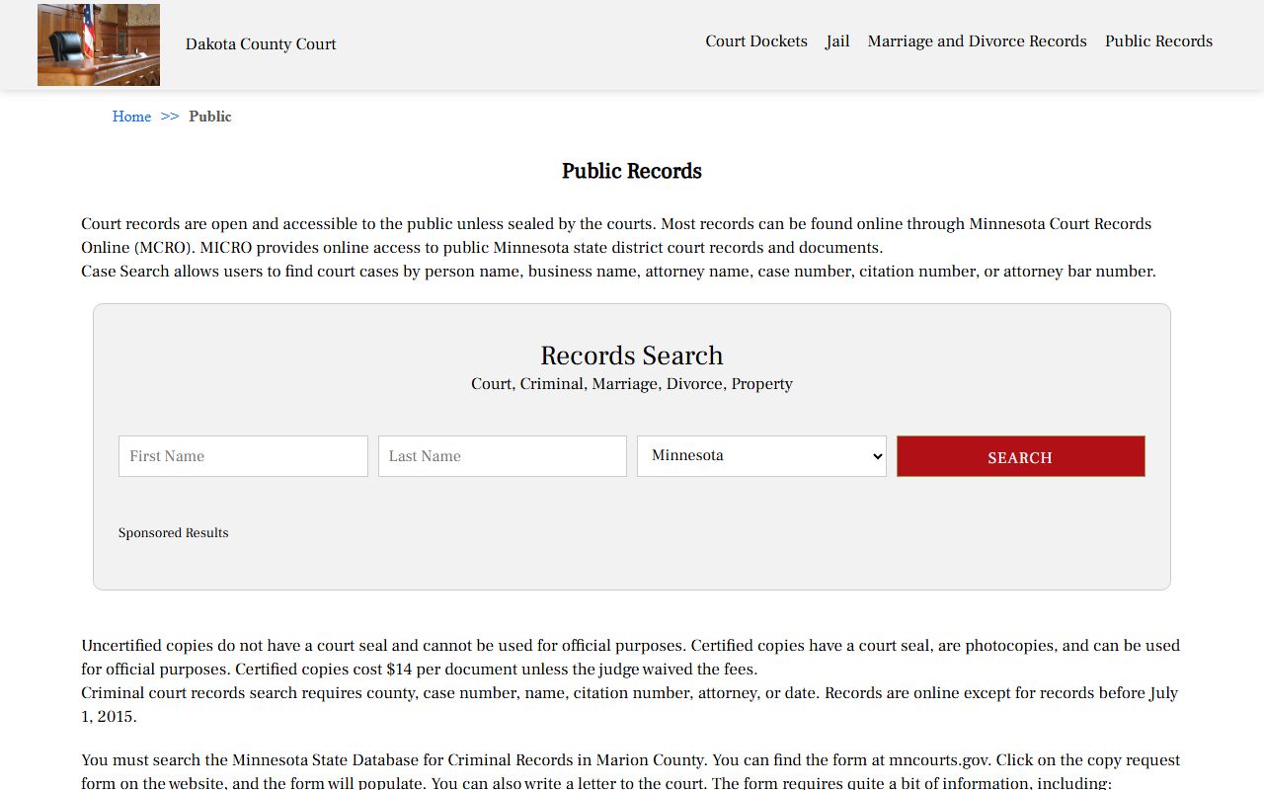Click the Home breadcrumb link
Screen dimensions: 1264x790
[x=131, y=117]
